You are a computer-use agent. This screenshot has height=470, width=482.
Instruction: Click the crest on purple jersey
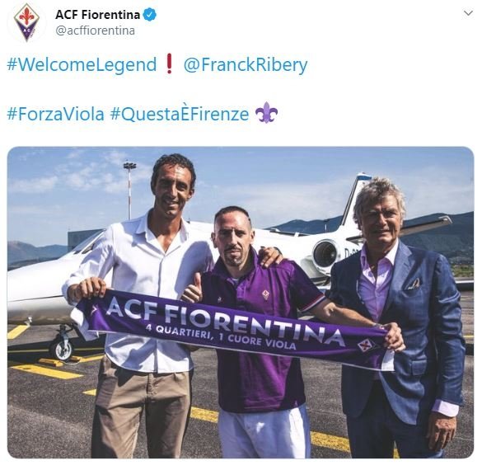(x=265, y=294)
